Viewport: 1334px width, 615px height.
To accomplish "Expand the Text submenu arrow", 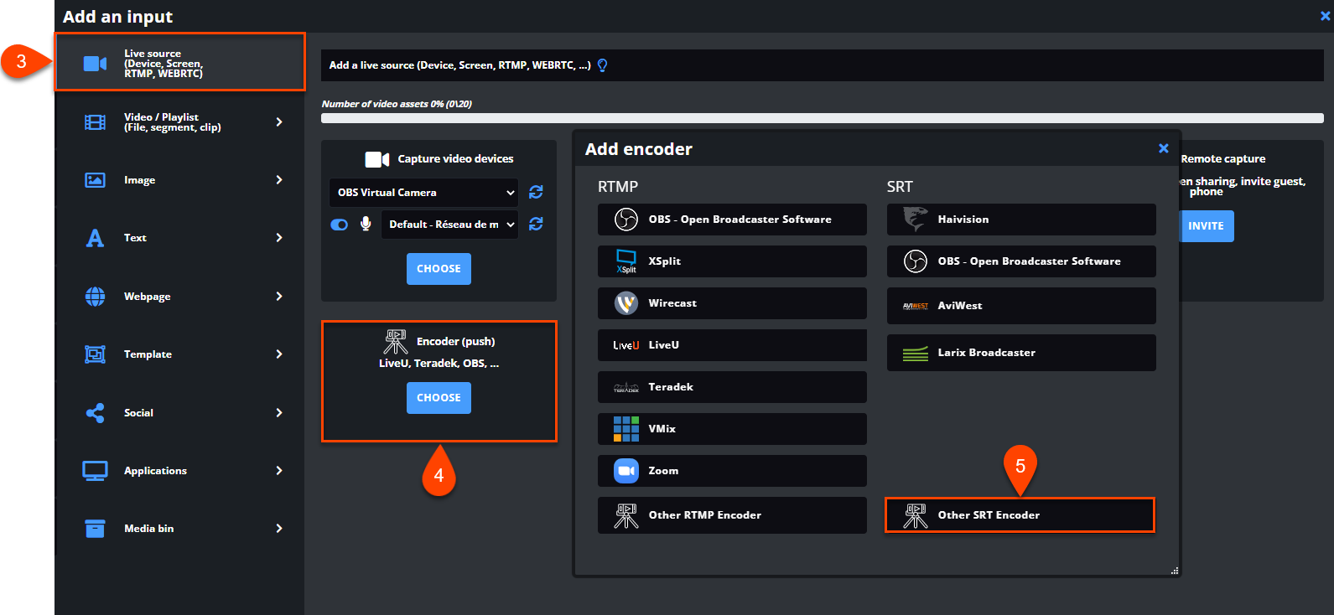I will 279,238.
